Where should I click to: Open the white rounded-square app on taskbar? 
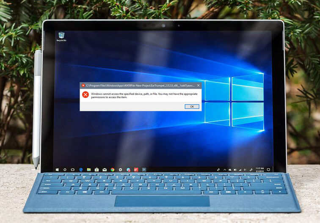click(120, 170)
